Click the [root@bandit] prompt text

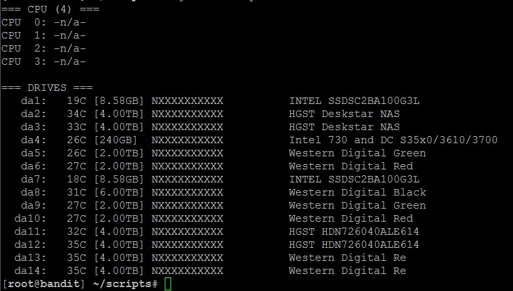[x=44, y=284]
